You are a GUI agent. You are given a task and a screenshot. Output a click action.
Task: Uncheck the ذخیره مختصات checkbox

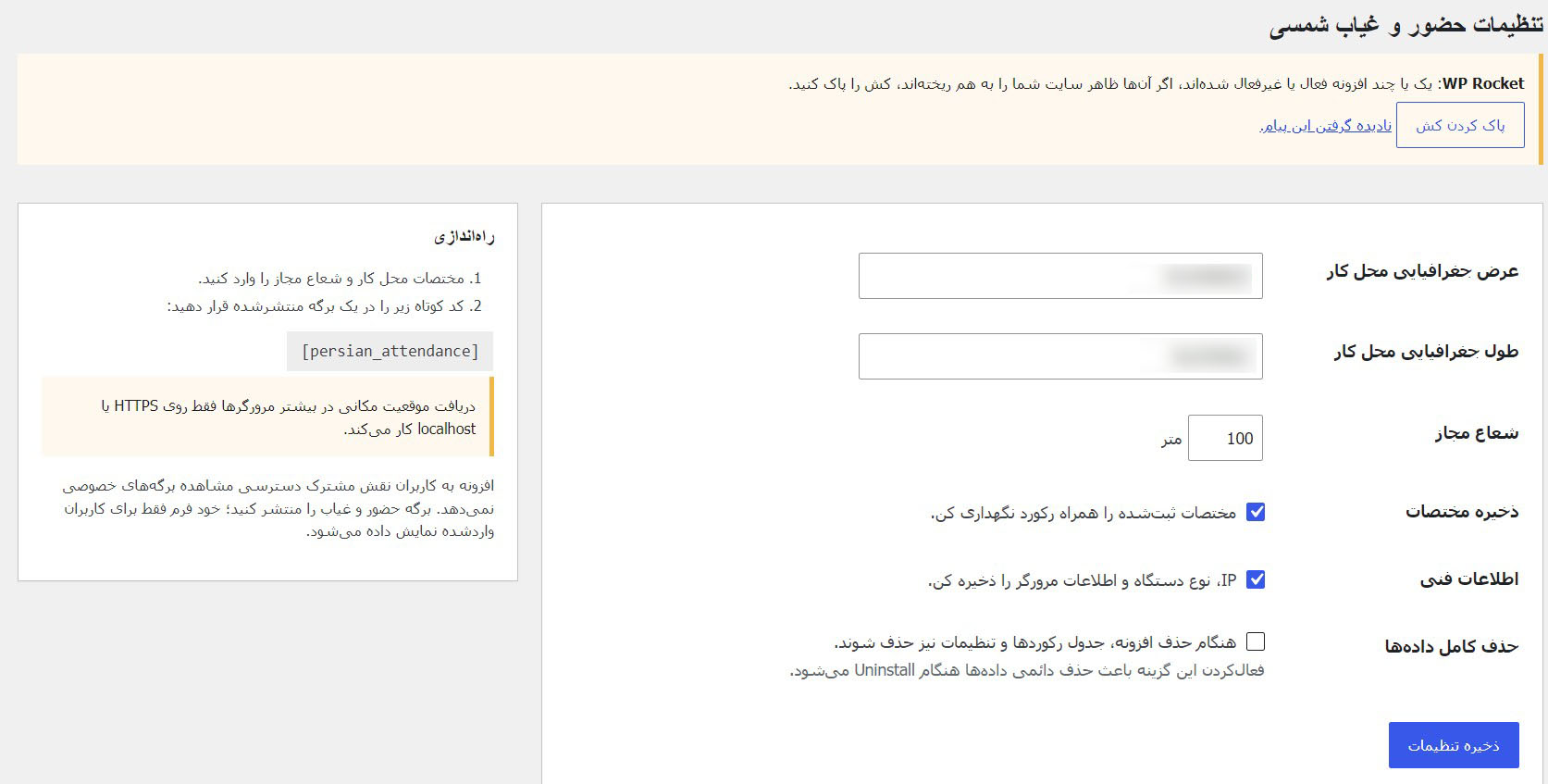tap(1255, 512)
